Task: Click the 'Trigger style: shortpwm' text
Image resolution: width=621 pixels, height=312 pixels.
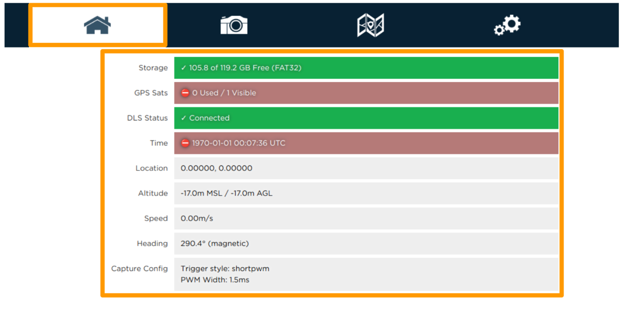Action: (225, 269)
